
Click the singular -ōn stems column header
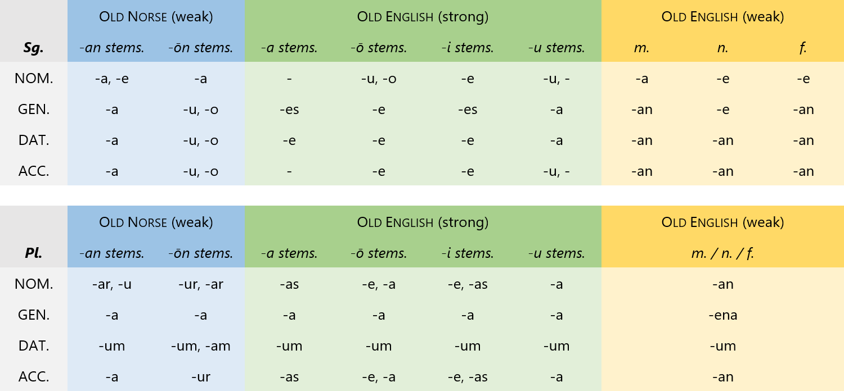(201, 48)
